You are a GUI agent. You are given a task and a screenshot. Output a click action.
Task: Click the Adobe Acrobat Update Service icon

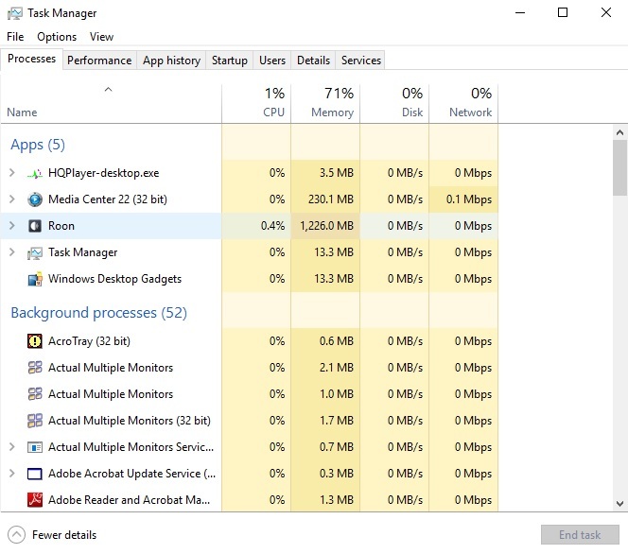click(x=35, y=474)
